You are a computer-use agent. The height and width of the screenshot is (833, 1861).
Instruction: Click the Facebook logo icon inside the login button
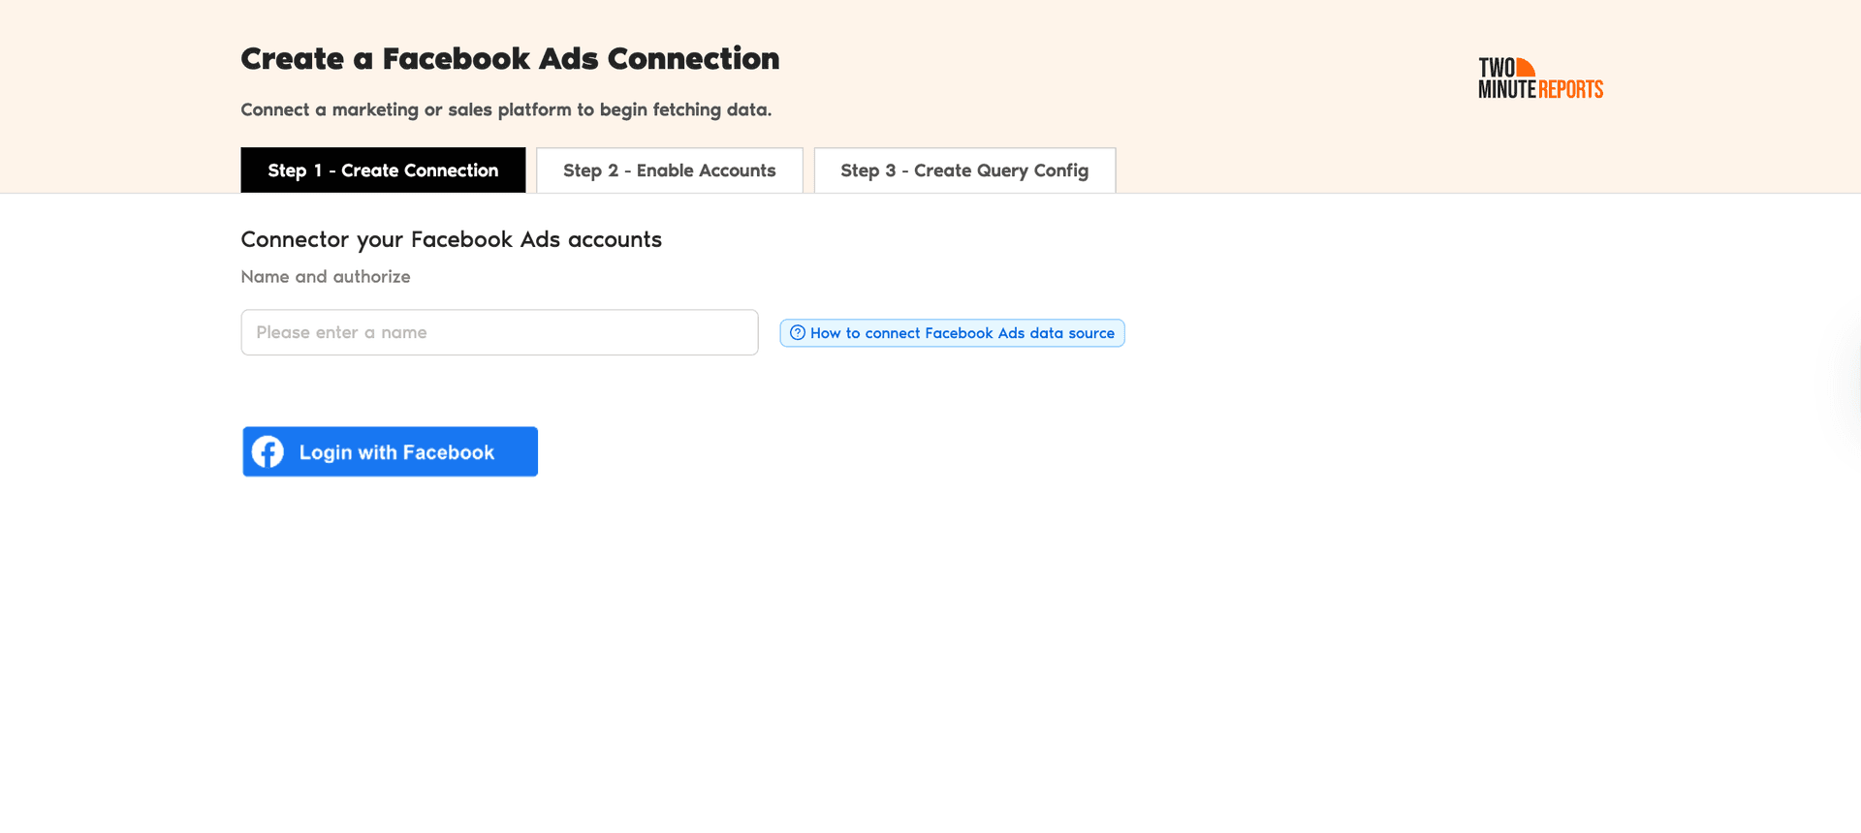[268, 451]
